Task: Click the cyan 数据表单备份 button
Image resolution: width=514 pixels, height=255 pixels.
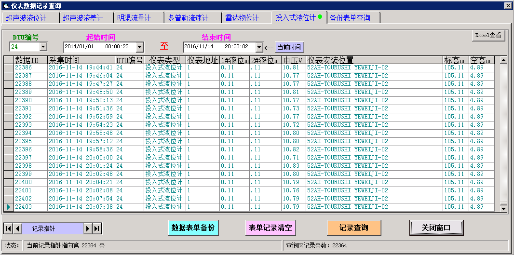Action: (193, 228)
